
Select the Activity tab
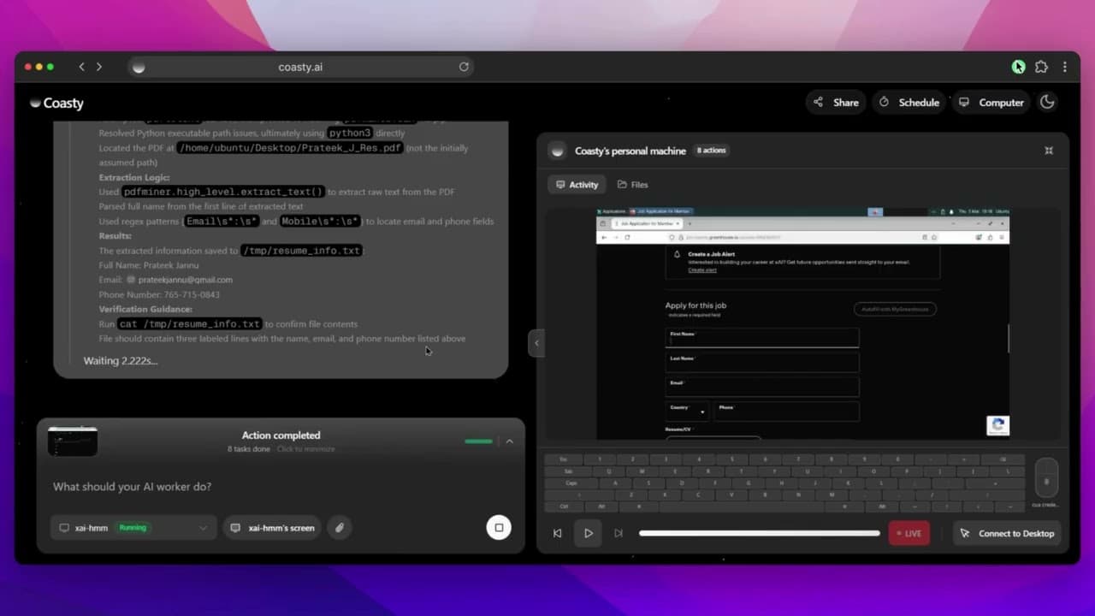[x=577, y=184]
